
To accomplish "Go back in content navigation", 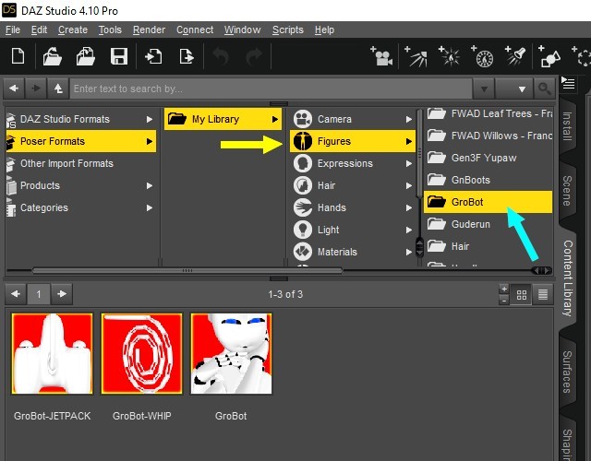I will click(14, 89).
